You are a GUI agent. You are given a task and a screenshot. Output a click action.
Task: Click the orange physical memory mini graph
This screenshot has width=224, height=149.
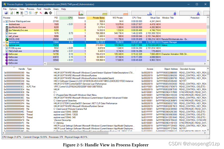[119, 13]
